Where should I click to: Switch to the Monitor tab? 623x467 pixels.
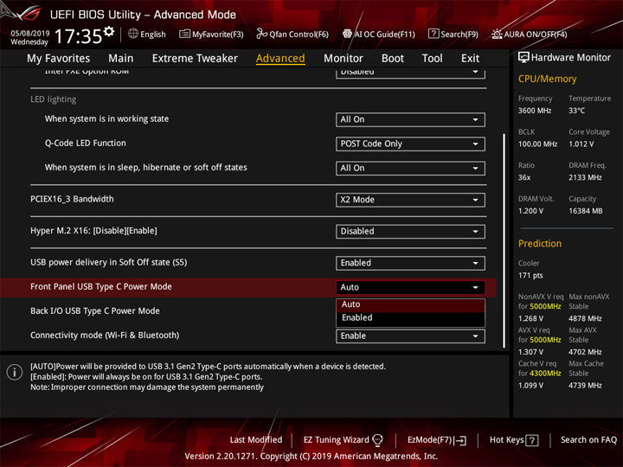tap(344, 59)
